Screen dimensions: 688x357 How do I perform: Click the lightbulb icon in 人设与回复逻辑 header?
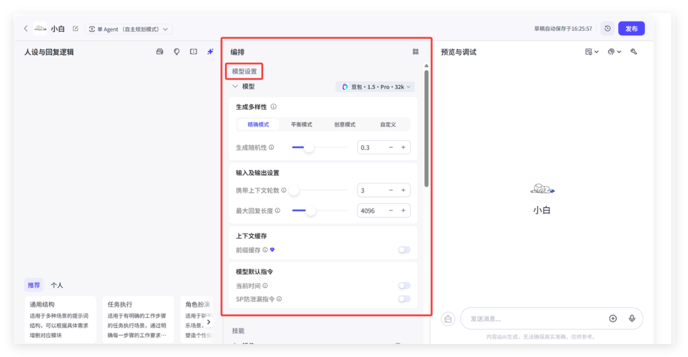point(177,52)
